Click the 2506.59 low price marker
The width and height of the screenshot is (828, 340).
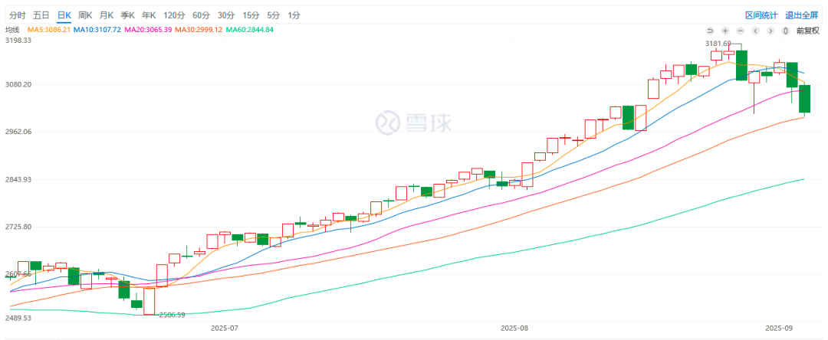point(172,315)
